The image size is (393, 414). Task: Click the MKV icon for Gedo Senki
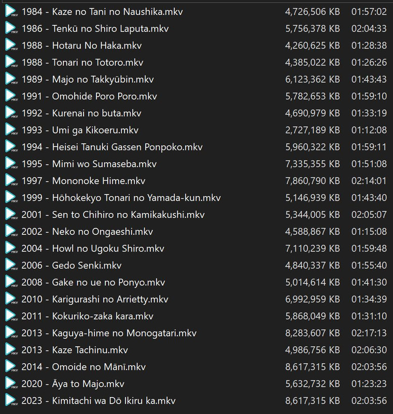(x=10, y=266)
